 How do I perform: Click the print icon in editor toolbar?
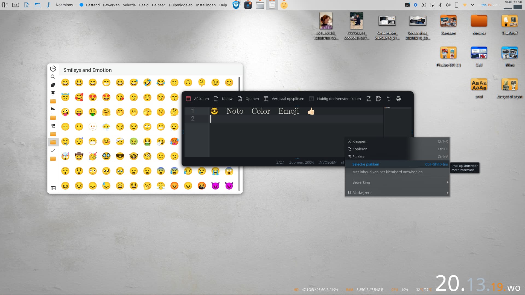click(x=398, y=99)
